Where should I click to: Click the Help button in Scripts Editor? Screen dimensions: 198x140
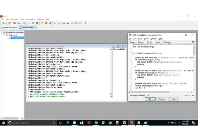coord(173,99)
